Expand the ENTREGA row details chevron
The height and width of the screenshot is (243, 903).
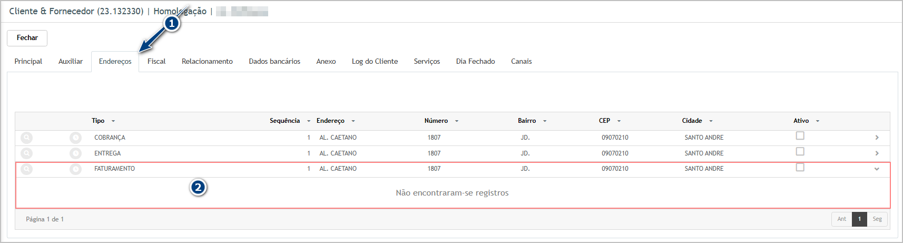(877, 153)
